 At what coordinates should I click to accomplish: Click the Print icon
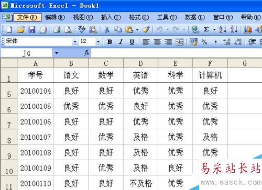tap(57, 29)
